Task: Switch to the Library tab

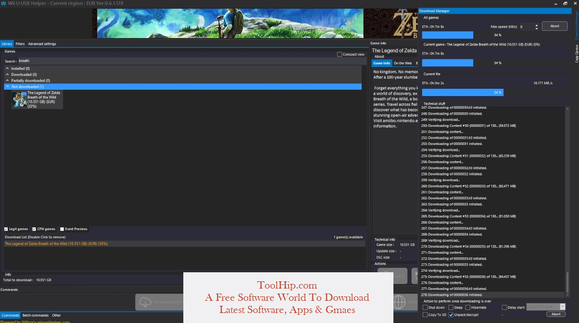Action: pyautogui.click(x=7, y=44)
